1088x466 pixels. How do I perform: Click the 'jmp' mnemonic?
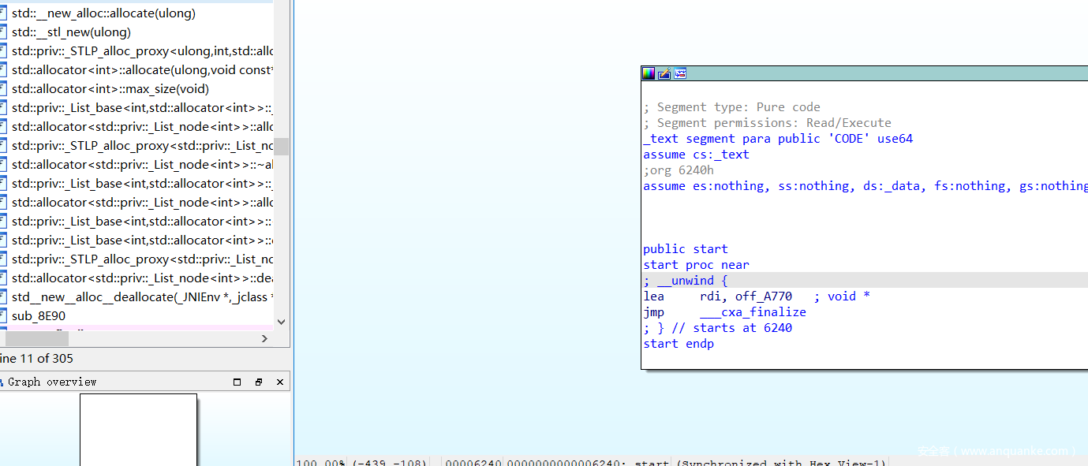pyautogui.click(x=653, y=312)
